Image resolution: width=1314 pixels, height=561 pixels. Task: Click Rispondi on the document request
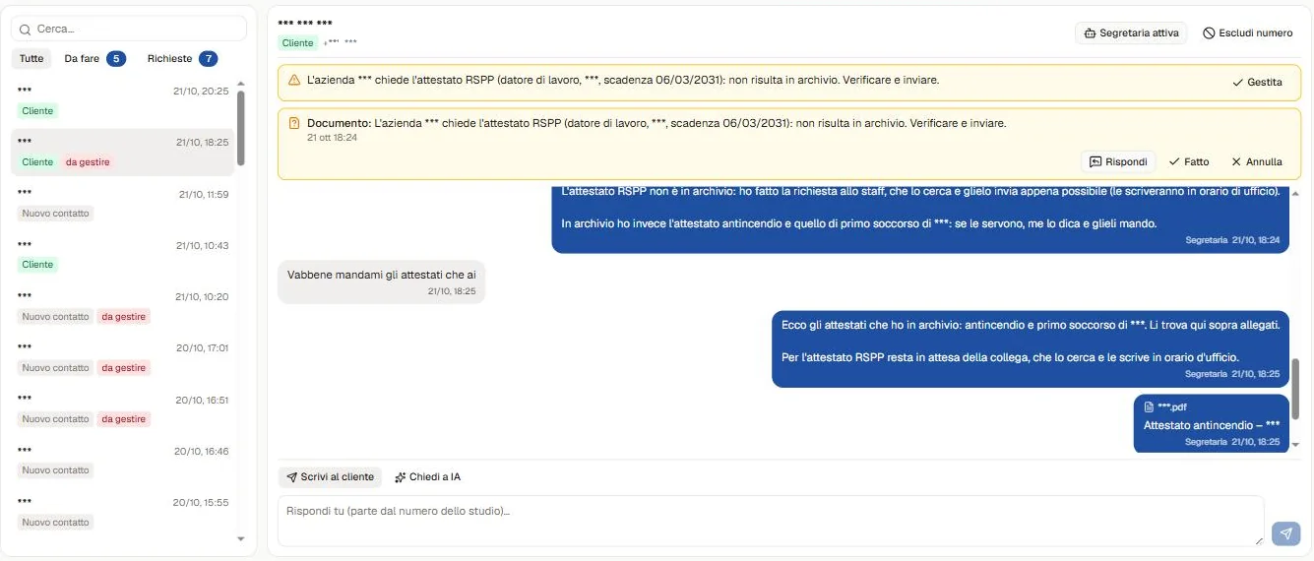click(x=1118, y=161)
